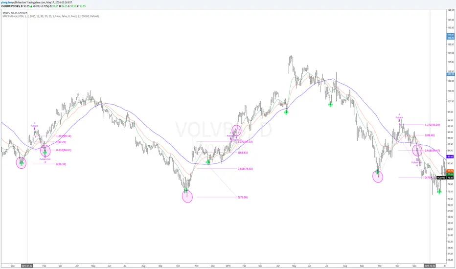
Task: Select the ellipse drawing at the October 2015 low
Action: 378,177
